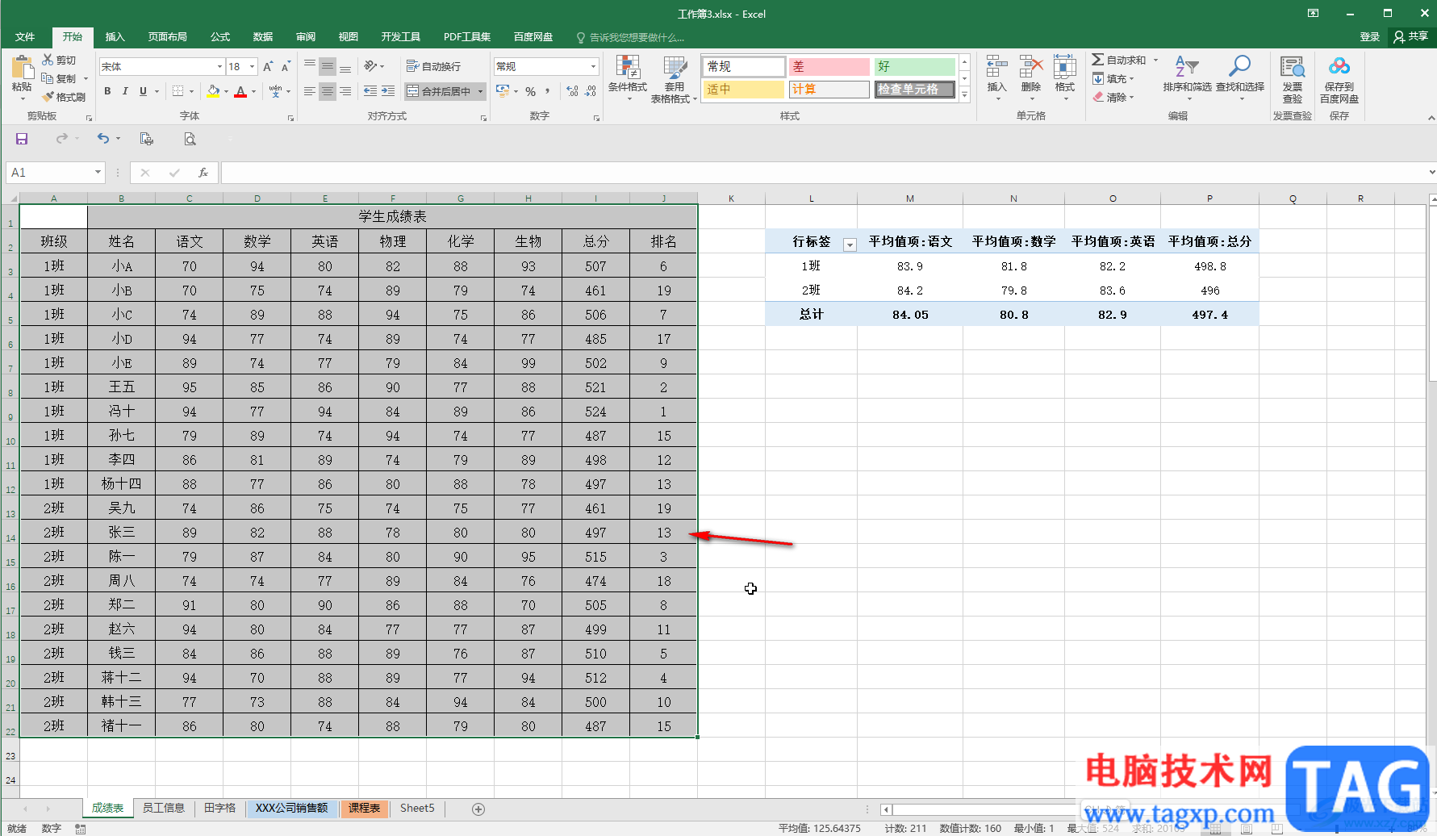Click the Insert Function fx icon
This screenshot has height=836, width=1437.
[x=203, y=173]
